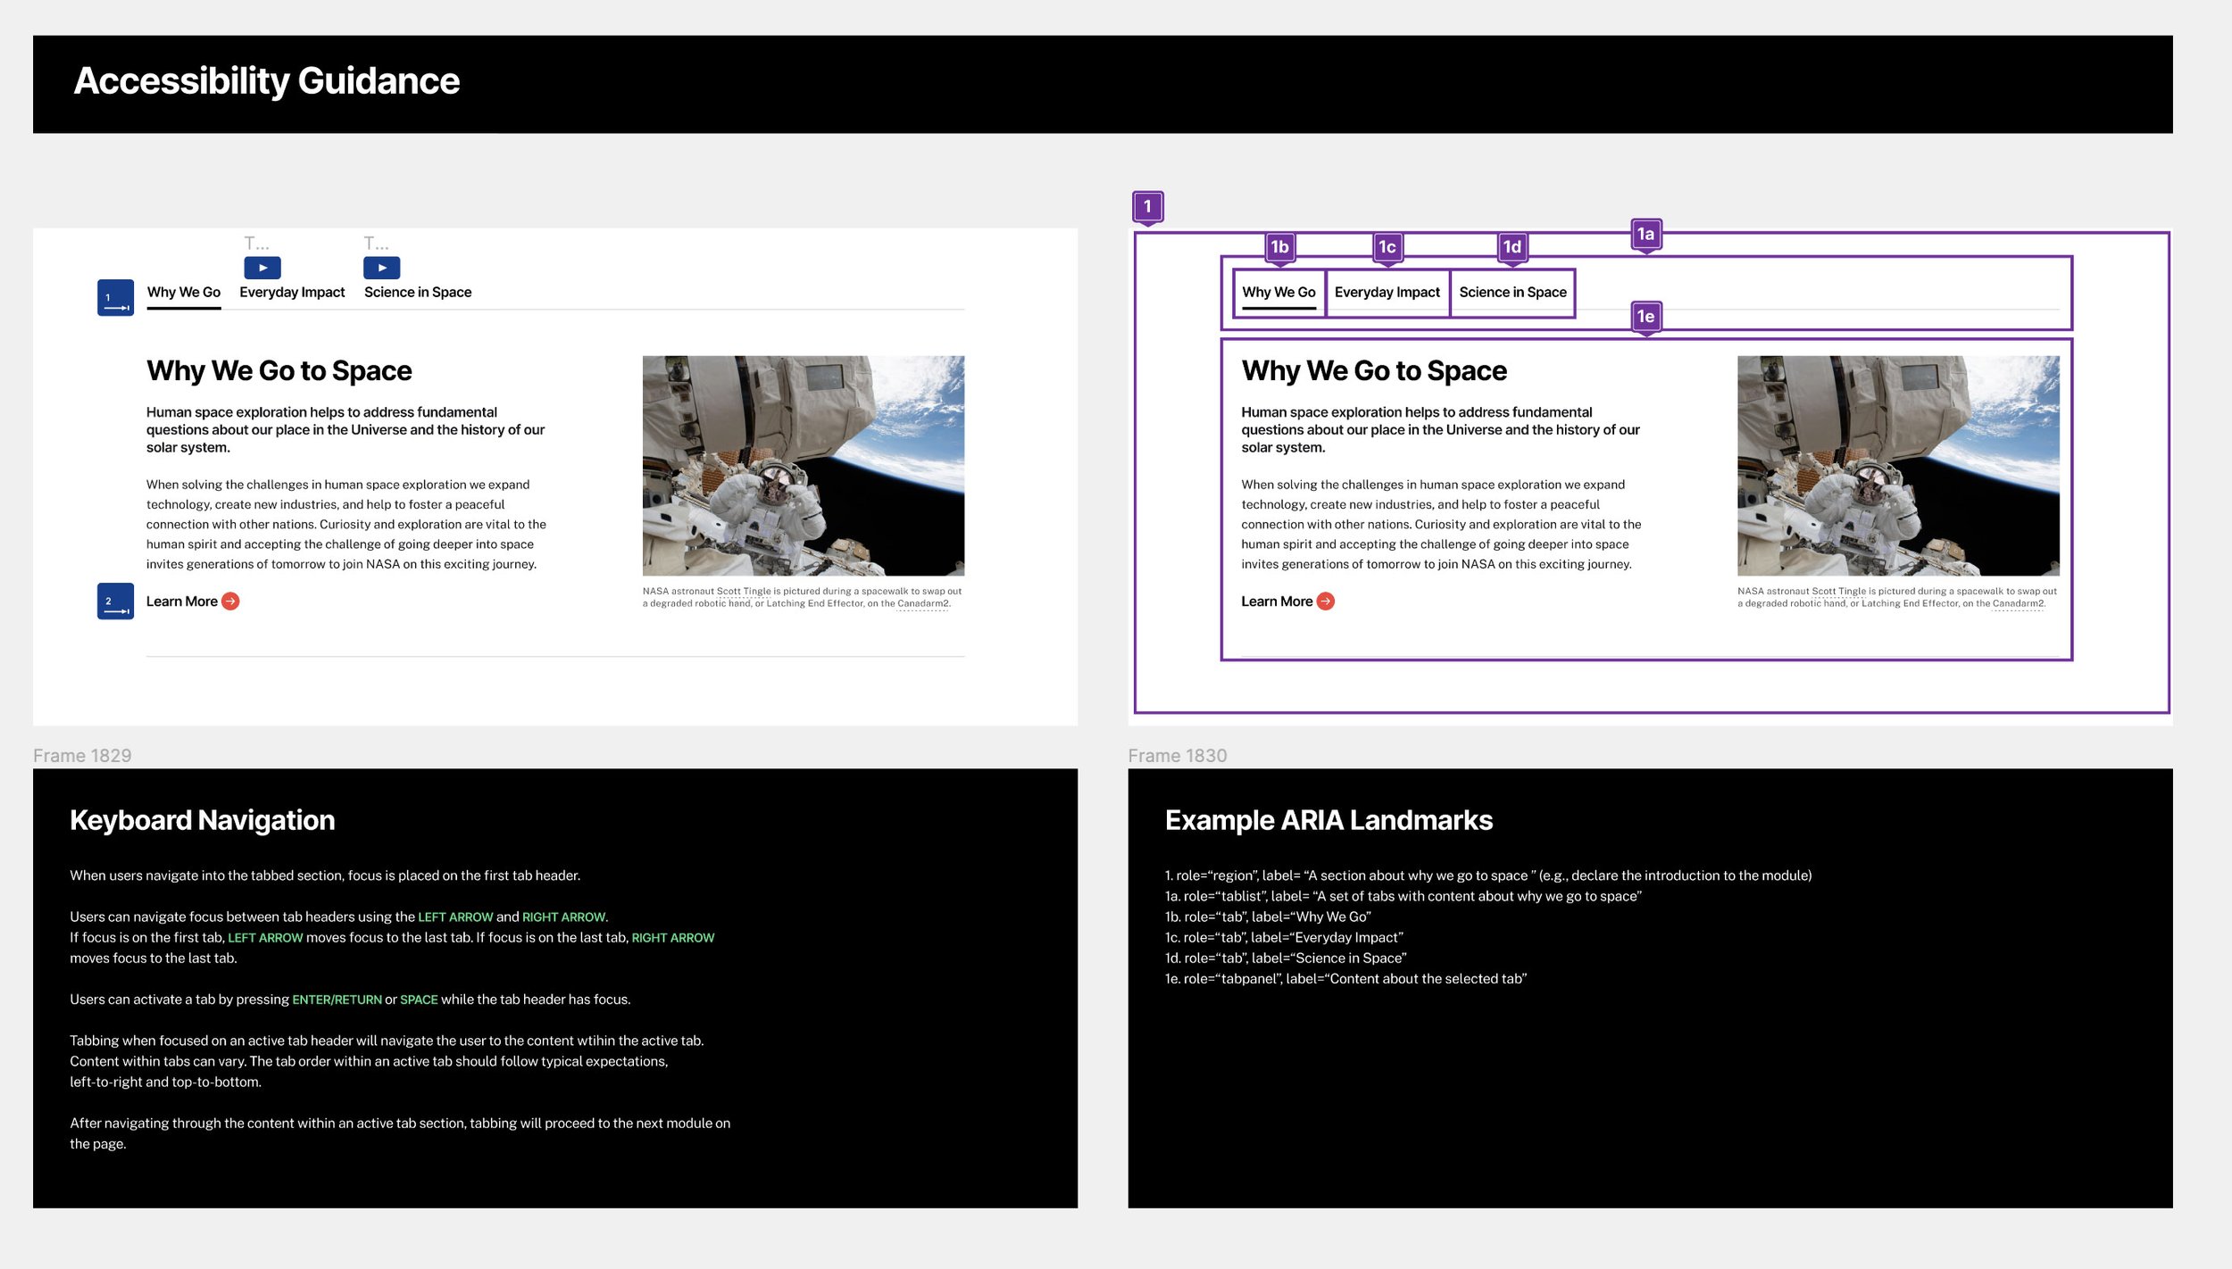Switch to Everyday Impact tab in left frame
This screenshot has width=2232, height=1269.
coord(292,292)
